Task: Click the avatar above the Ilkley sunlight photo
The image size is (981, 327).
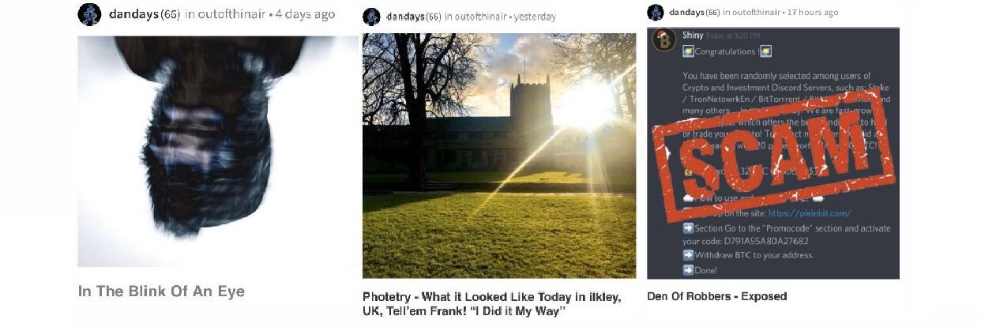Action: click(371, 17)
